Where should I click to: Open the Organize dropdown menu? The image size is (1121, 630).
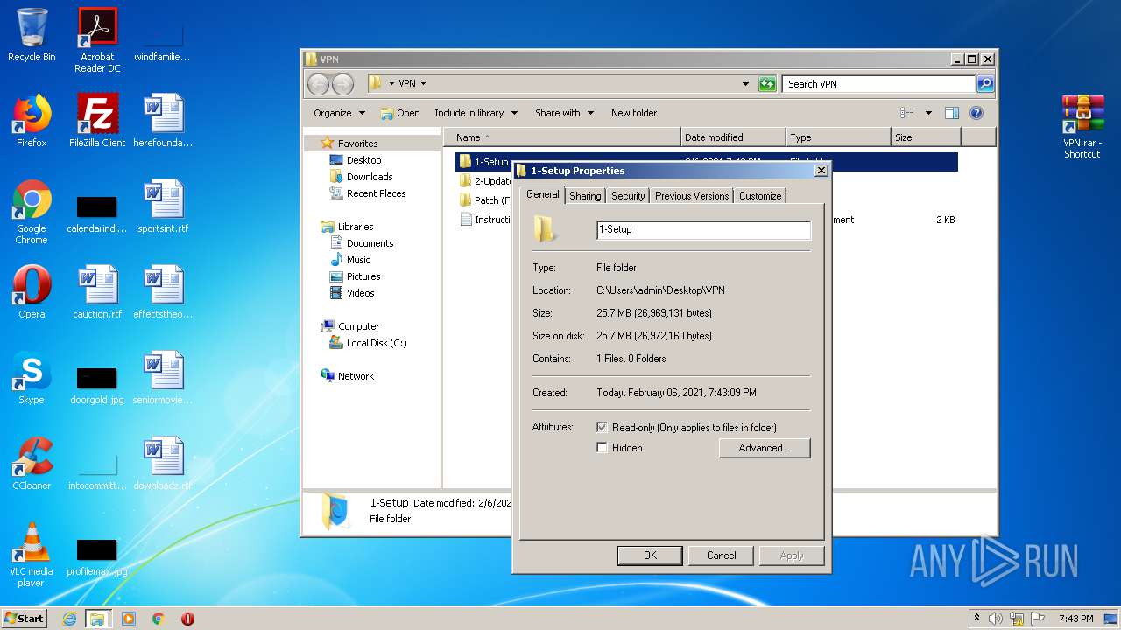point(339,113)
